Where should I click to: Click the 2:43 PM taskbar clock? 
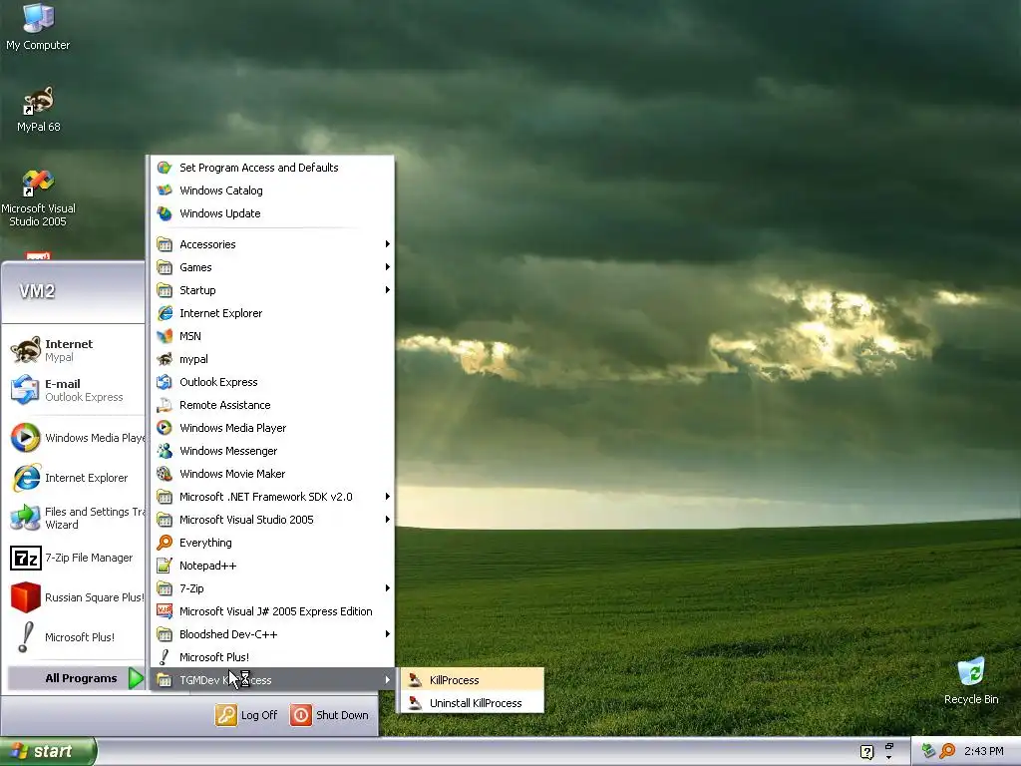pos(984,751)
